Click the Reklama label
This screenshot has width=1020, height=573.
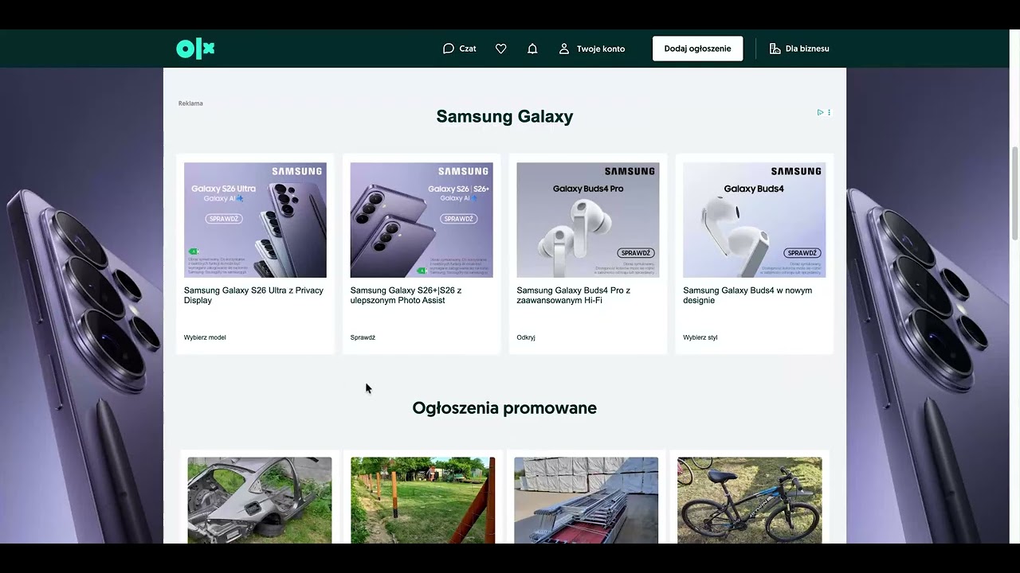click(x=190, y=103)
